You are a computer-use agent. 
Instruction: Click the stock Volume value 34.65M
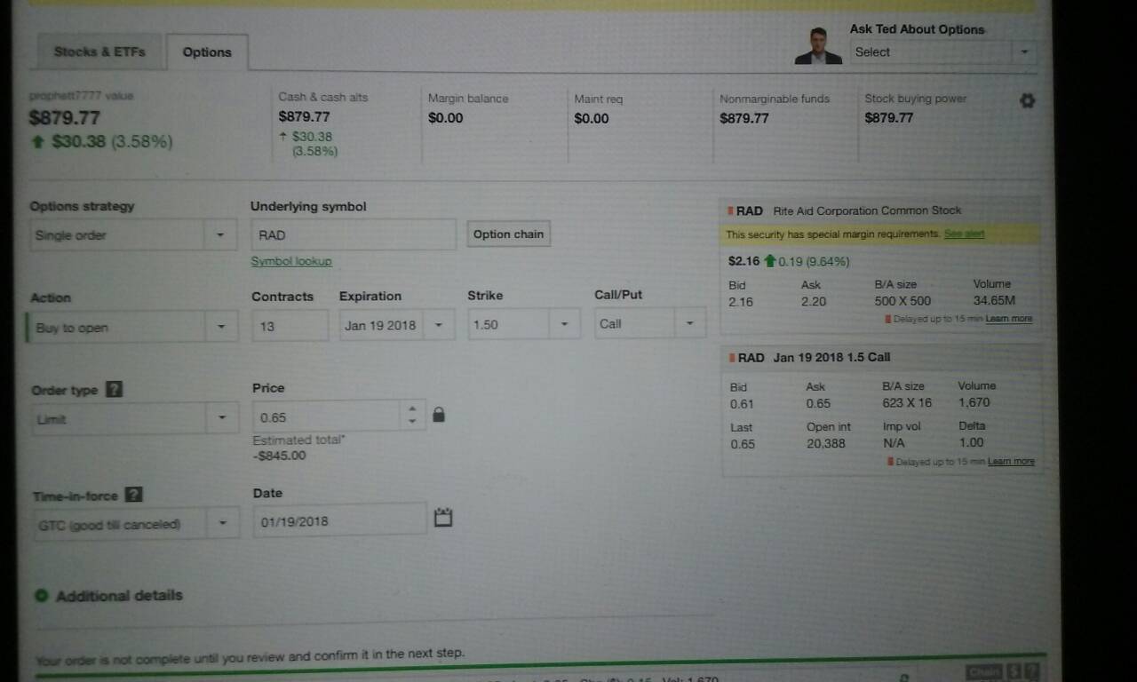(994, 300)
